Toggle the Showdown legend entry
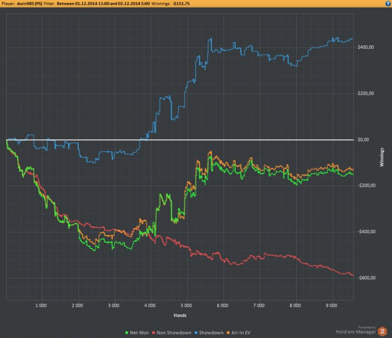The width and height of the screenshot is (392, 338). click(209, 332)
